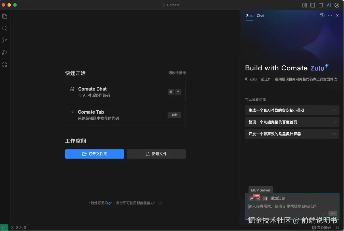Open the more options ellipsis in Zulu panel
The image size is (344, 231).
click(x=330, y=15)
